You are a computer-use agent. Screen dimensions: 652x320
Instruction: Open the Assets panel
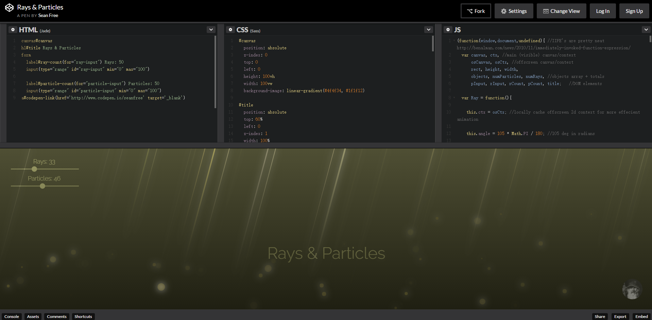coord(33,316)
